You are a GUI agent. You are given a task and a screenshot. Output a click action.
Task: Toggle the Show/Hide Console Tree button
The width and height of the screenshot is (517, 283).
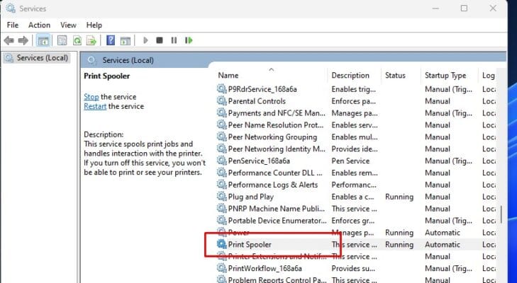coord(43,40)
